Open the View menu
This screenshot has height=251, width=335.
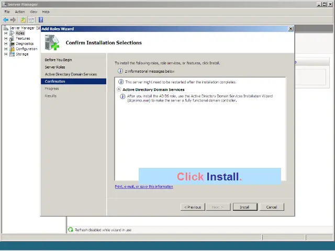[x=33, y=12]
